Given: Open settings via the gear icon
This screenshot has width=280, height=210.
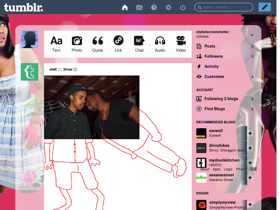Looking at the screenshot, I should [168, 7].
